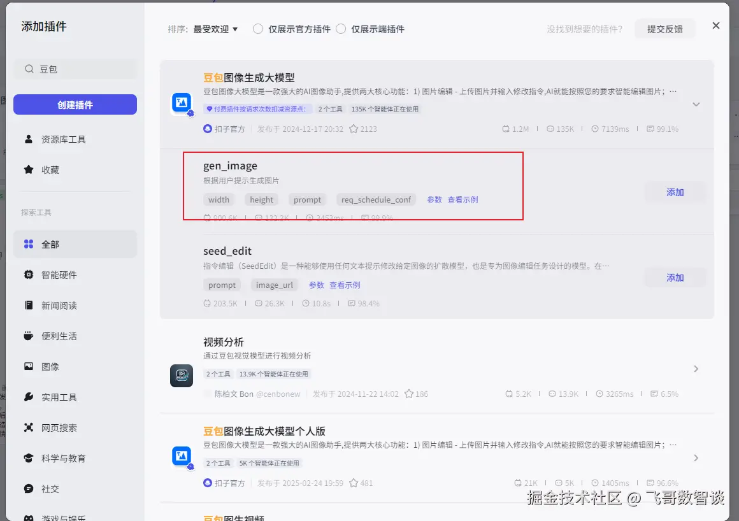739x521 pixels.
Task: Select the 全部 category
Action: 75,244
